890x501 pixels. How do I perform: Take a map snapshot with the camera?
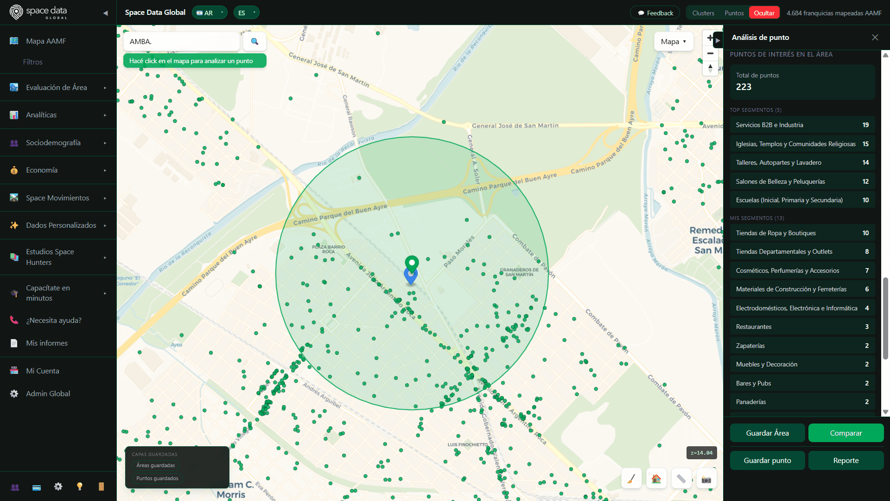point(706,479)
